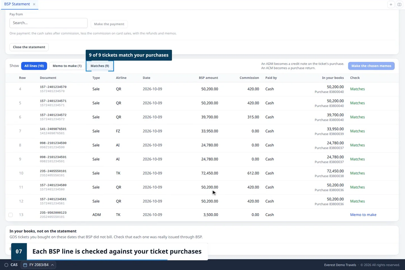Expand the FY 2083/84 fiscal year chevron

pos(52,265)
